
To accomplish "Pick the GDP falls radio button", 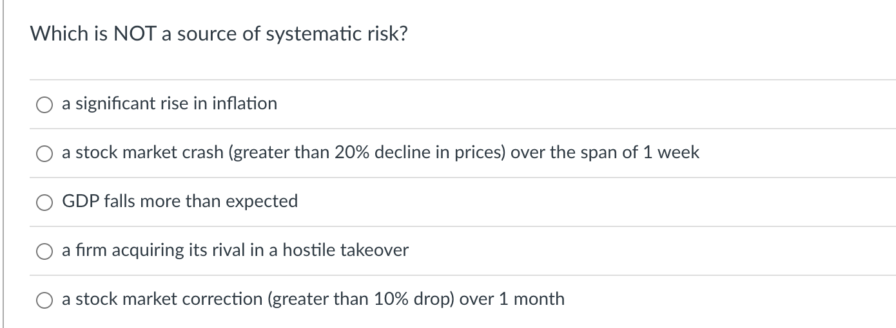I will 44,202.
